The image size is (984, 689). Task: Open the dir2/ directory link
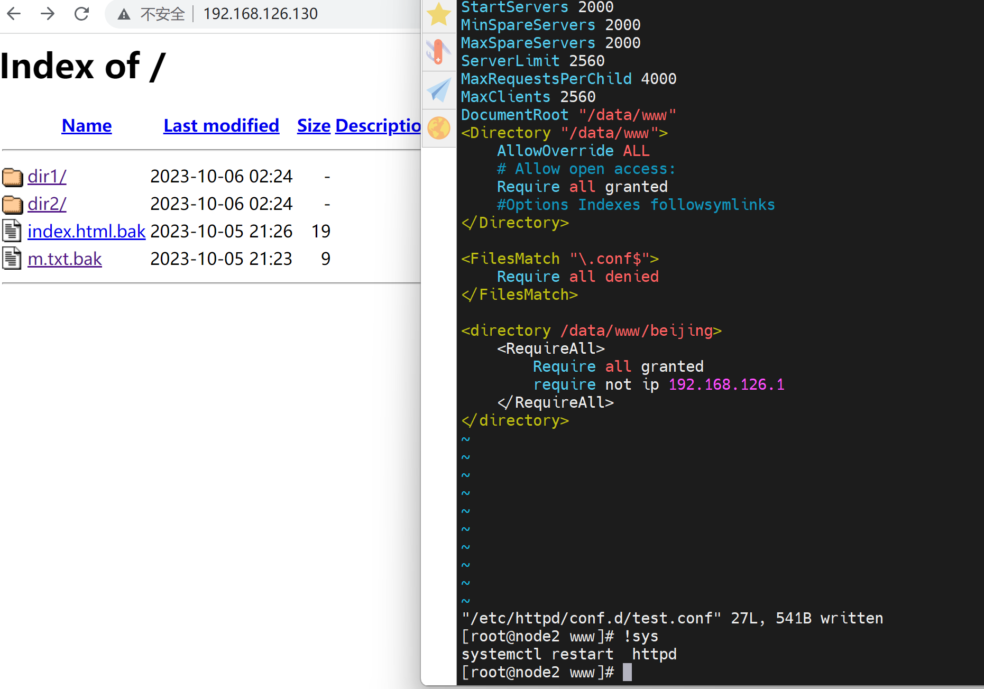[x=47, y=204]
